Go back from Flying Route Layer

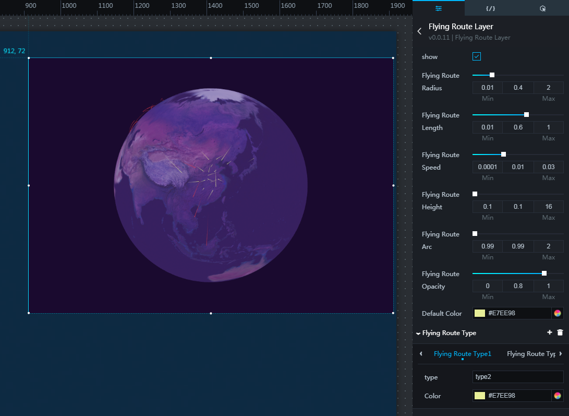(x=419, y=31)
